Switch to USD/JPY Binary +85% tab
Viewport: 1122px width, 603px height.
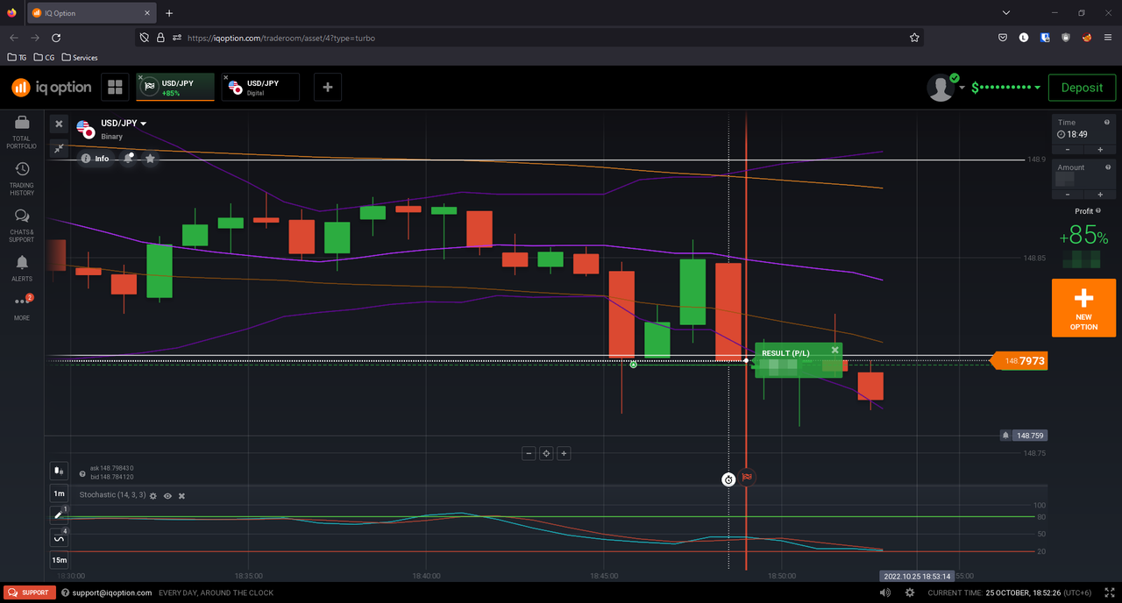point(175,87)
